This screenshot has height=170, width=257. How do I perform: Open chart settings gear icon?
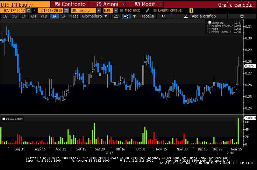point(242,16)
